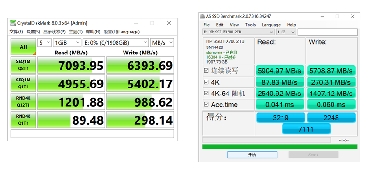Viewport: 373px width, 174px height.
Task: Click the 开始 start button
Action: [x=252, y=155]
